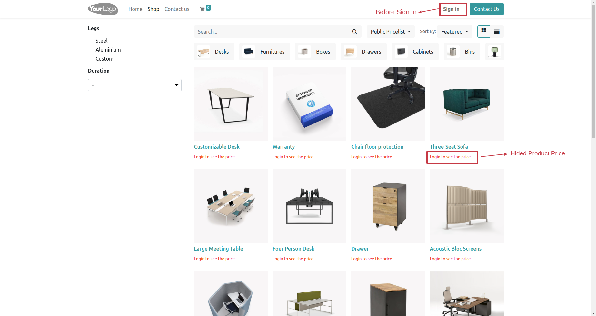Open the Large Meeting Table link
The height and width of the screenshot is (316, 596).
[219, 249]
